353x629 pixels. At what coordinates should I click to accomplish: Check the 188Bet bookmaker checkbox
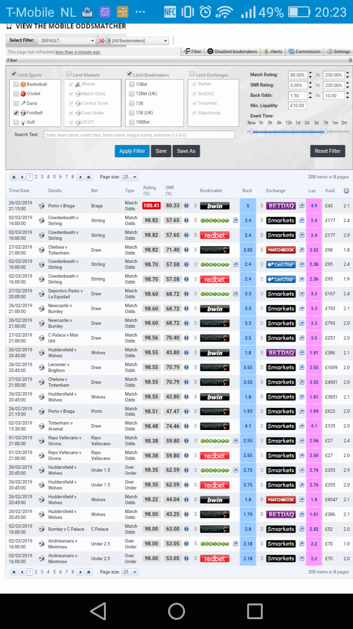tap(131, 122)
